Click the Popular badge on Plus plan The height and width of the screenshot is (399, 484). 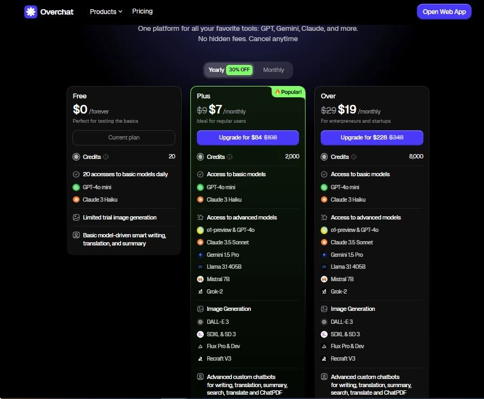click(x=288, y=92)
